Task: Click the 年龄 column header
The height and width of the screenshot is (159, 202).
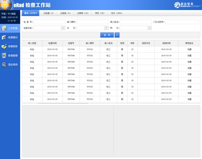Action: [132, 43]
